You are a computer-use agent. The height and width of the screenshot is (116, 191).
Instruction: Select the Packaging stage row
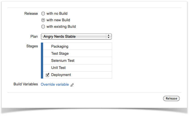pyautogui.click(x=77, y=46)
